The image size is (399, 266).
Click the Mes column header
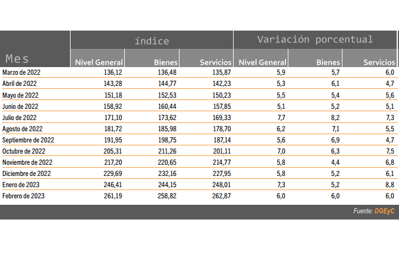[x=17, y=58]
